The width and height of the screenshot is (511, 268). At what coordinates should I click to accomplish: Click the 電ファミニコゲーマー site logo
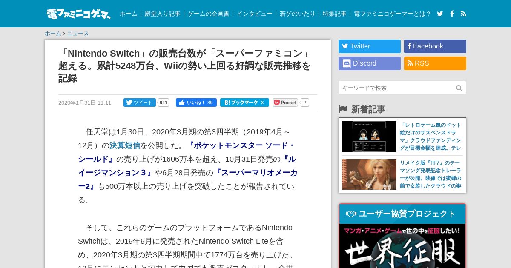78,14
